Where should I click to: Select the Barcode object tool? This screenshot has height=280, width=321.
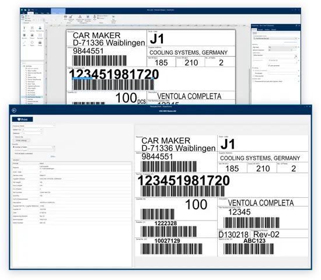[x=24, y=36]
